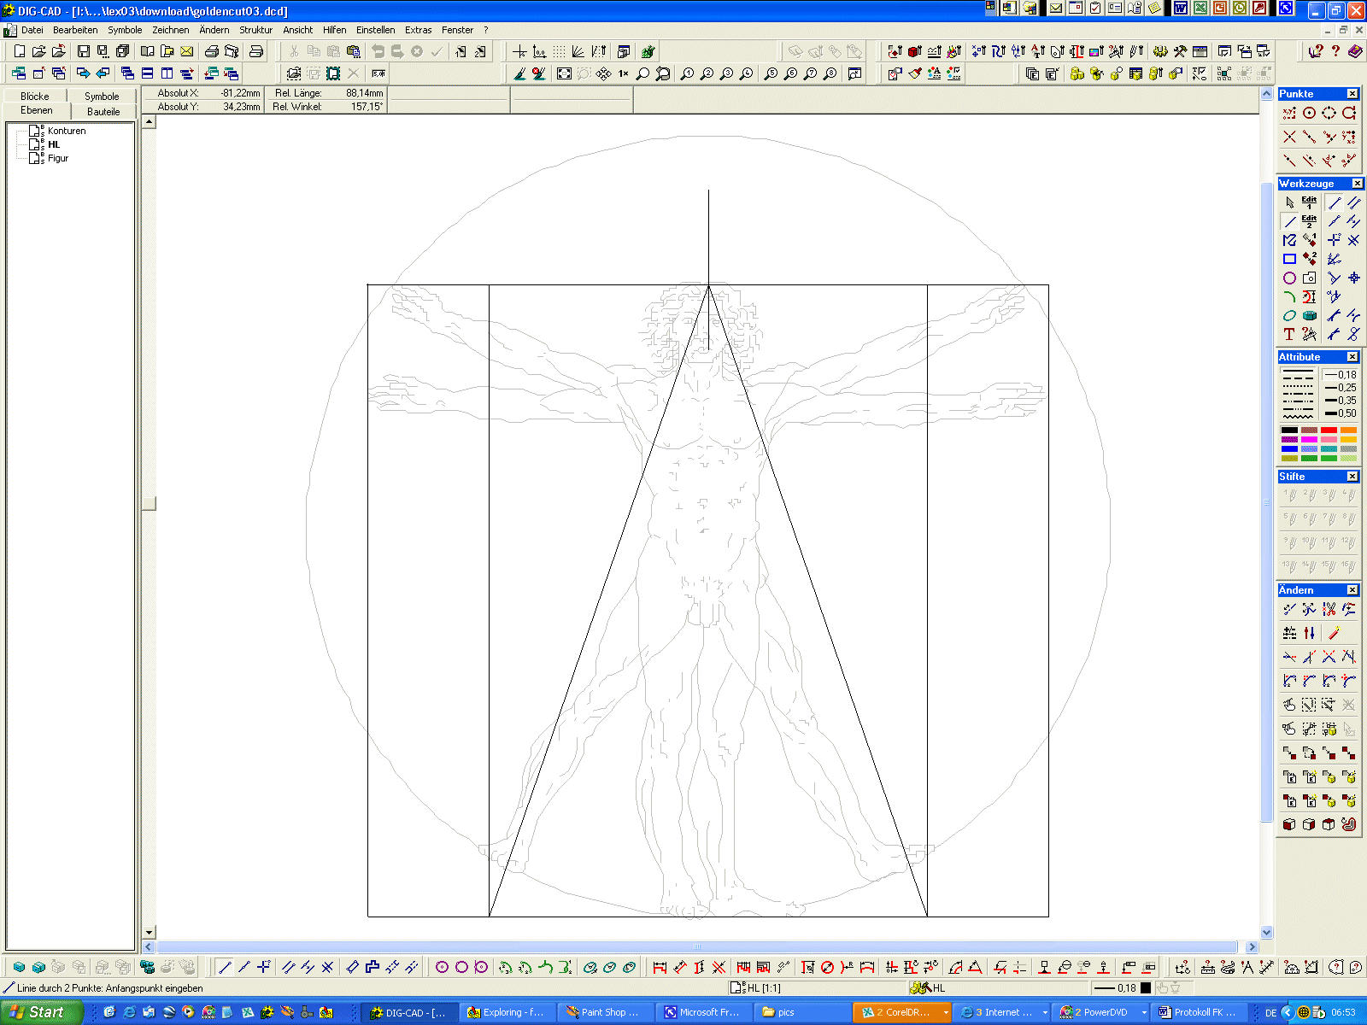1367x1025 pixels.
Task: Click the horizontal scrollbar right arrow
Action: [1252, 946]
